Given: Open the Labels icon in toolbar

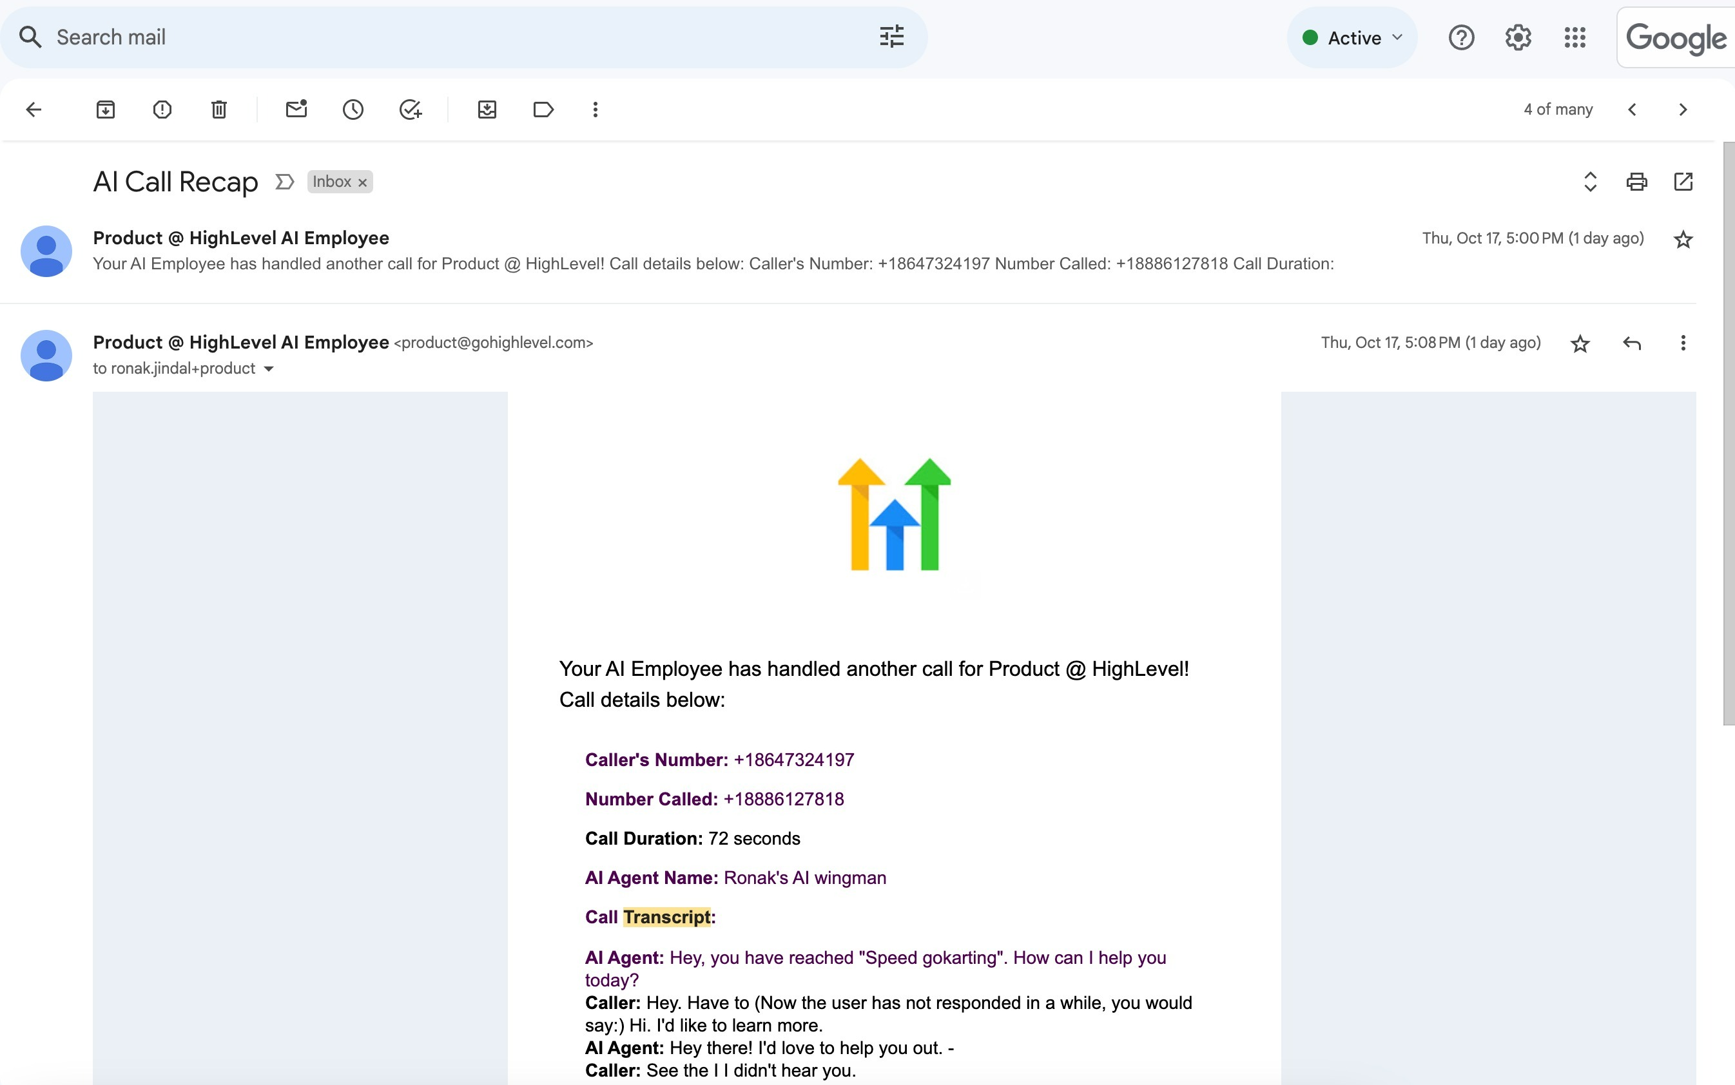Looking at the screenshot, I should [543, 109].
